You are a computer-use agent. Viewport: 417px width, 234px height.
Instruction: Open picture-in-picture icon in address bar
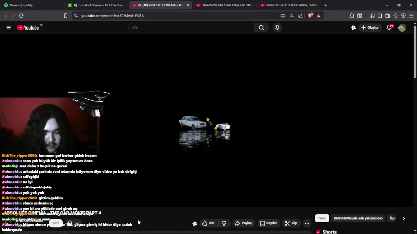click(283, 16)
